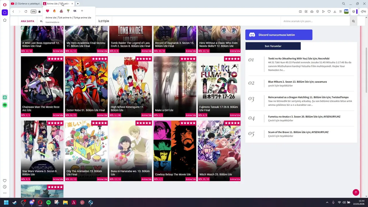The height and width of the screenshot is (207, 368).
Task: Click Record of Ragnarok 3. Sezon title
Action: 175,45
